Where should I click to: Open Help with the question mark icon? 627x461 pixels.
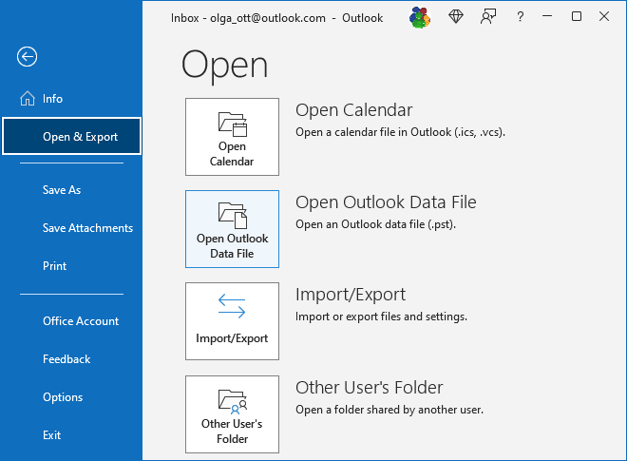click(x=520, y=17)
